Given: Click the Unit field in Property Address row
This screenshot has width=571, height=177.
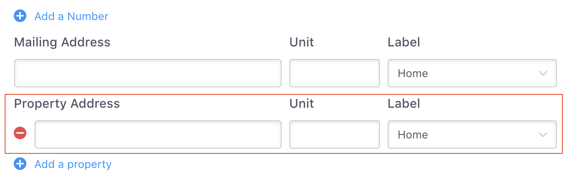Looking at the screenshot, I should 335,135.
